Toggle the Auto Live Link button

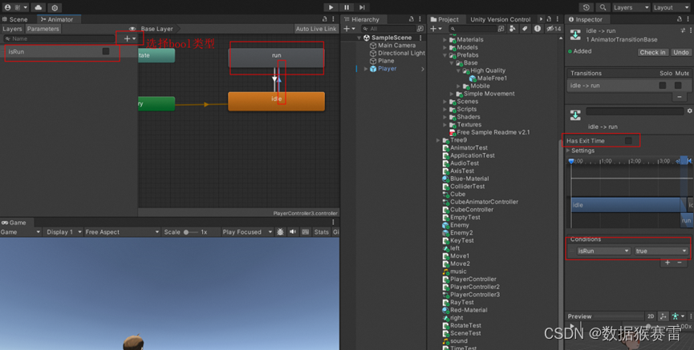point(315,29)
